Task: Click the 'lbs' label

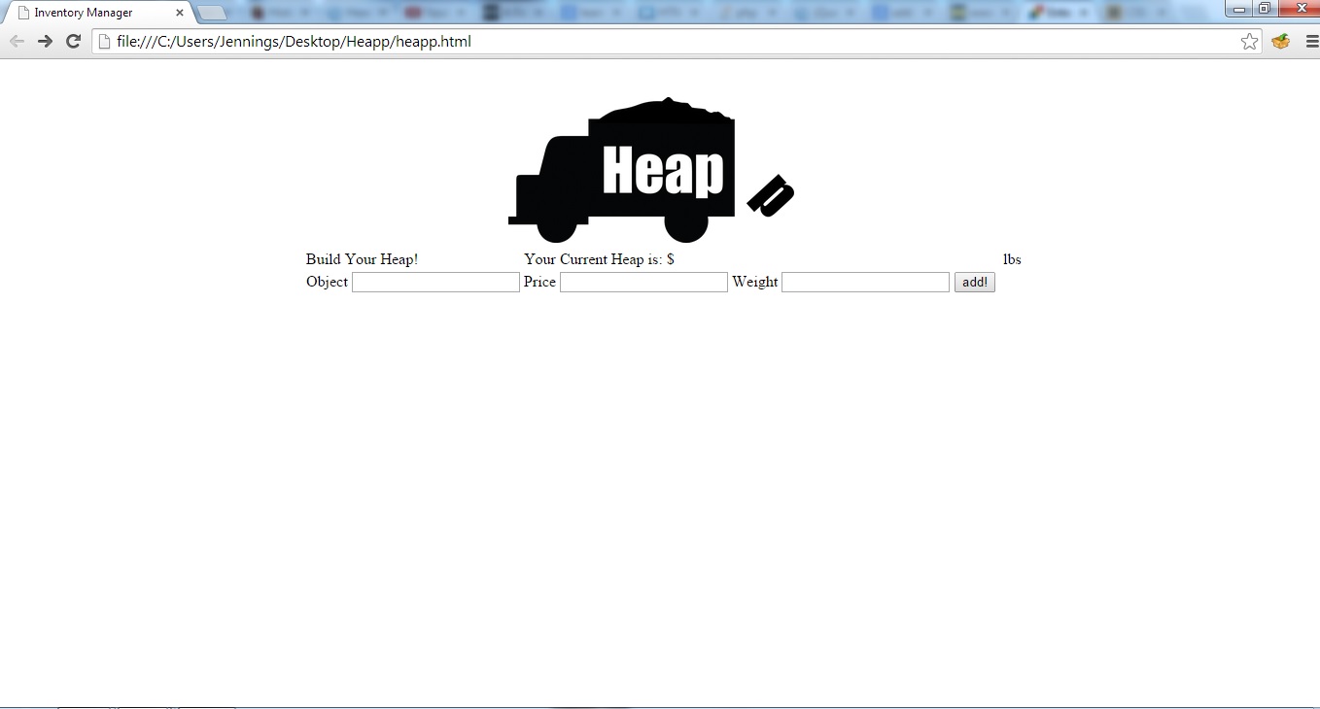Action: (1012, 259)
